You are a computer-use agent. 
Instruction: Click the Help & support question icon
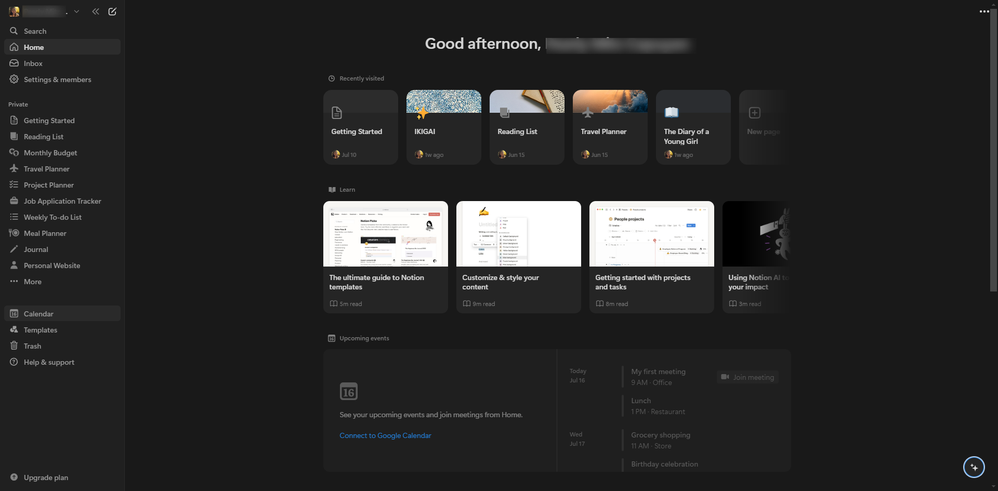pyautogui.click(x=14, y=362)
